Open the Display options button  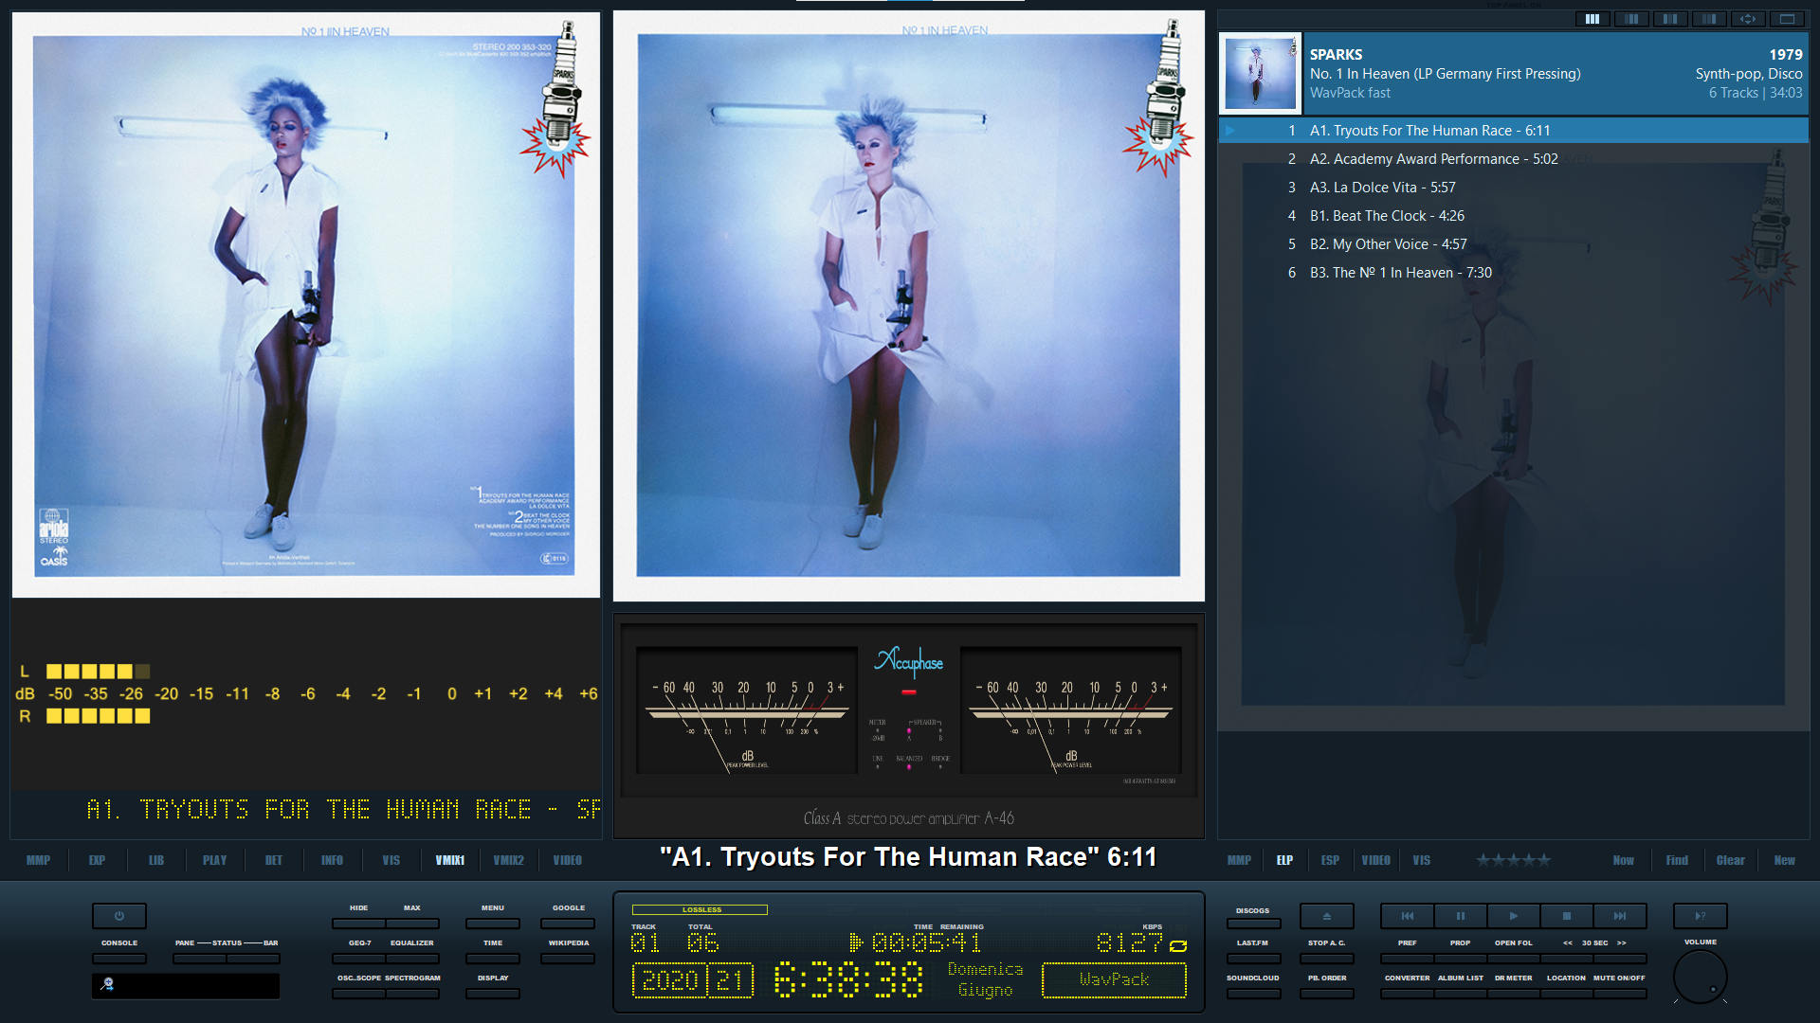point(493,993)
